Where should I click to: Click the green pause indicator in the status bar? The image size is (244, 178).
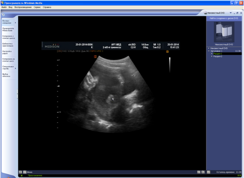pyautogui.click(x=22, y=175)
